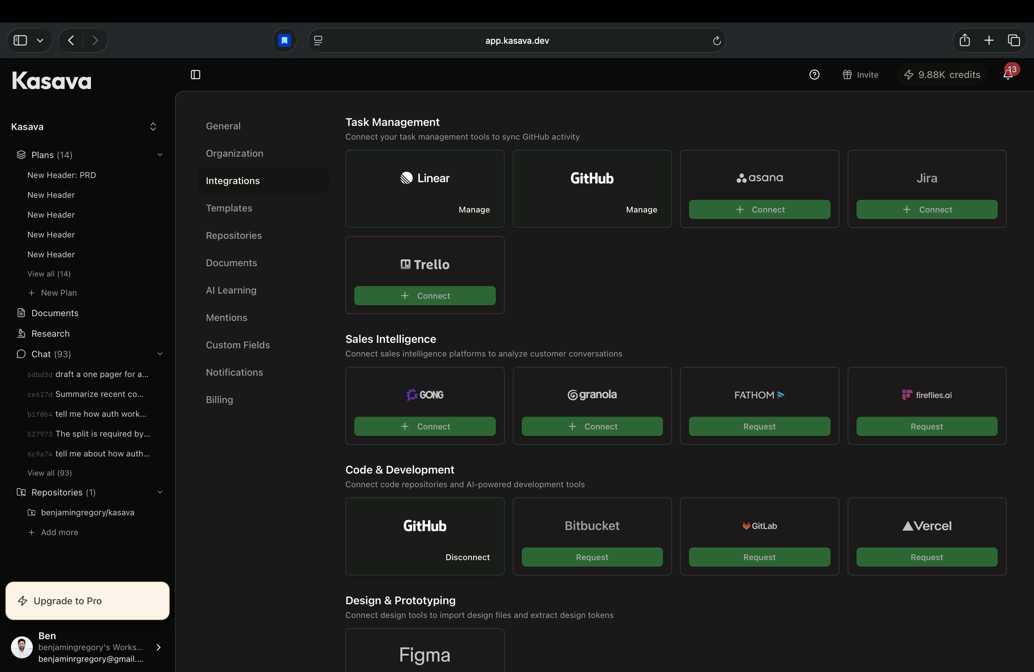Connect the Granola integration
Image resolution: width=1034 pixels, height=672 pixels.
pyautogui.click(x=592, y=426)
